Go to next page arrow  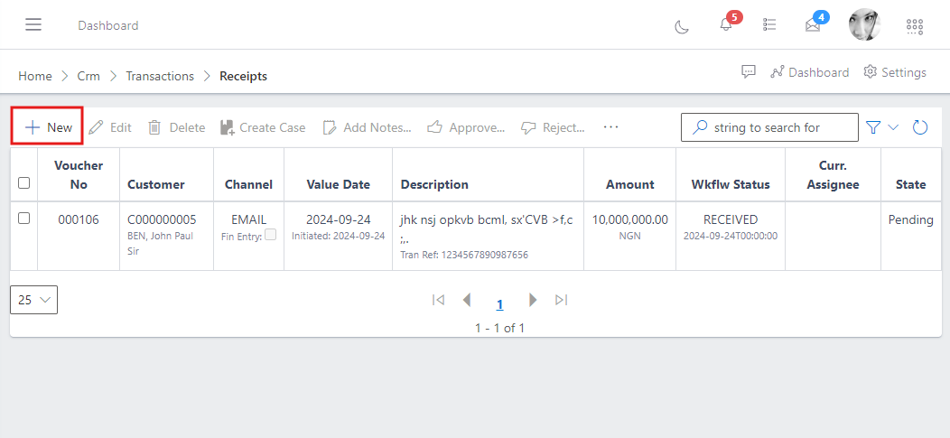[533, 300]
